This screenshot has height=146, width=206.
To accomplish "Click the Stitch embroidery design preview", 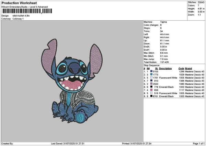I will click(x=72, y=81).
